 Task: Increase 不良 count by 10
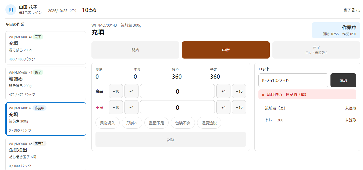[x=239, y=107]
